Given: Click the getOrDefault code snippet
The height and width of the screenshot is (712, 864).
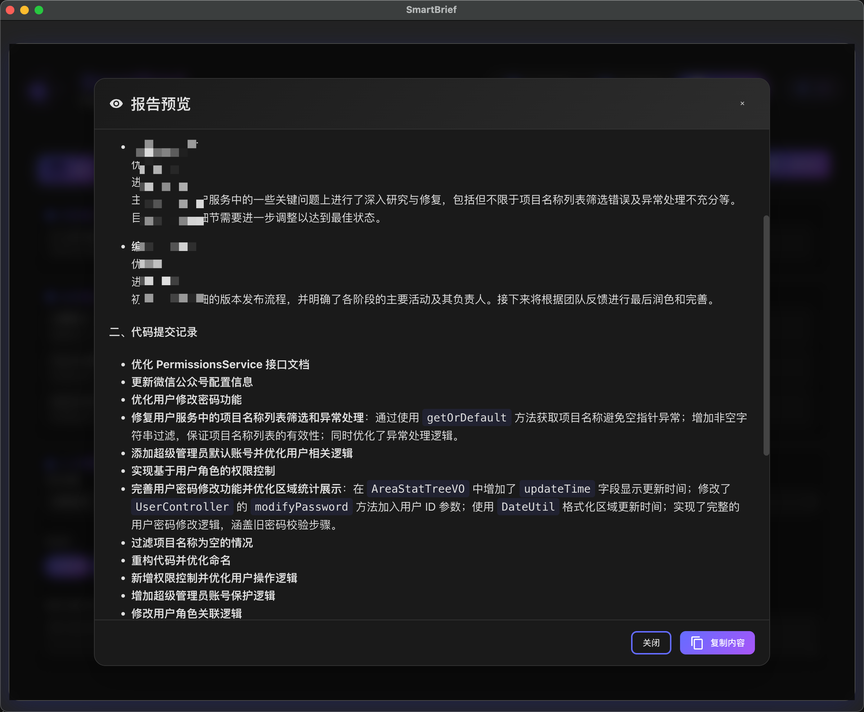Looking at the screenshot, I should pyautogui.click(x=467, y=417).
